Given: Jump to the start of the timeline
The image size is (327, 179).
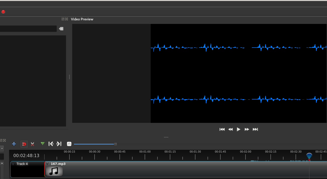Looking at the screenshot, I should point(222,129).
